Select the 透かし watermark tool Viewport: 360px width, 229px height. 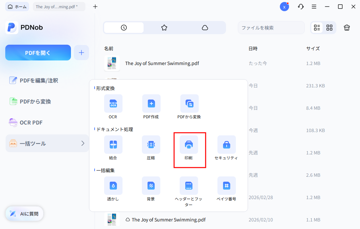pos(113,186)
